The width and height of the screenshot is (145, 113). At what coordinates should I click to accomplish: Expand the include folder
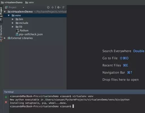click(13, 23)
